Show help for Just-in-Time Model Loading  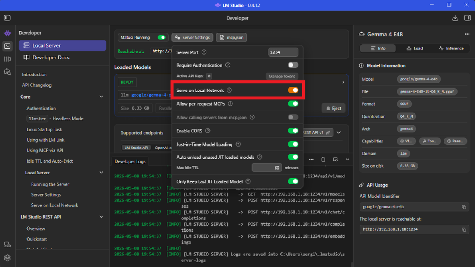[x=238, y=144]
